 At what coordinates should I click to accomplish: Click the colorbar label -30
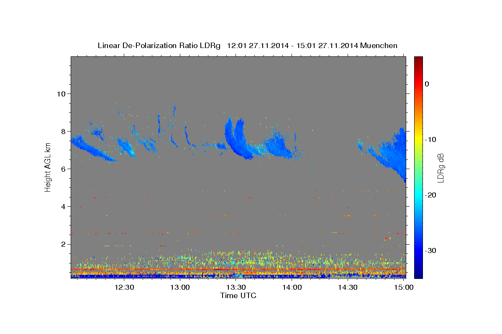pyautogui.click(x=431, y=250)
